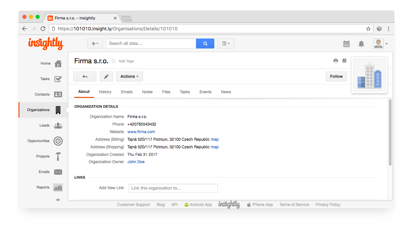Viewport: 413px width, 235px height.
Task: Click the Search all data field
Action: 151,44
